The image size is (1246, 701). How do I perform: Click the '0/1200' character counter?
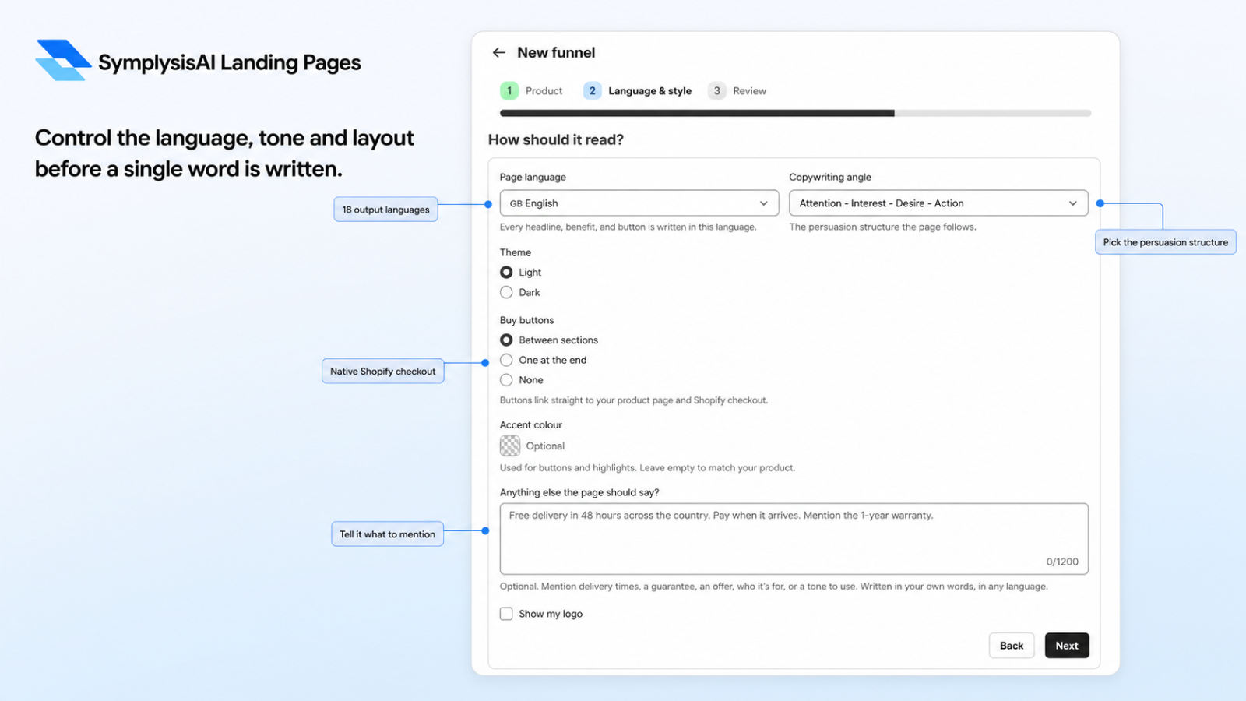point(1062,562)
